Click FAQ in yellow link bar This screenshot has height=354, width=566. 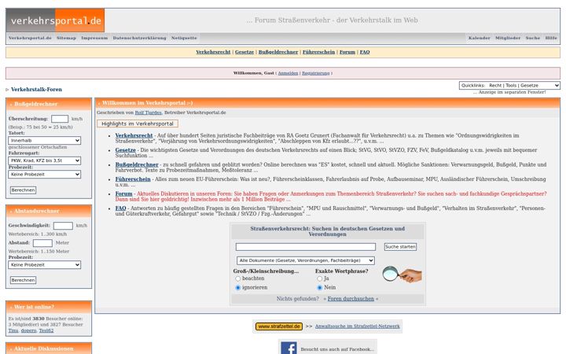[365, 52]
